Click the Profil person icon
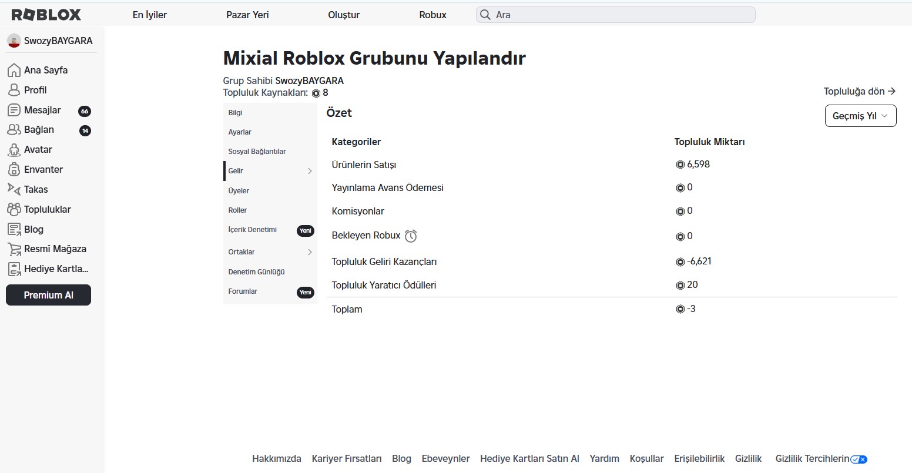The width and height of the screenshot is (912, 473). click(14, 90)
